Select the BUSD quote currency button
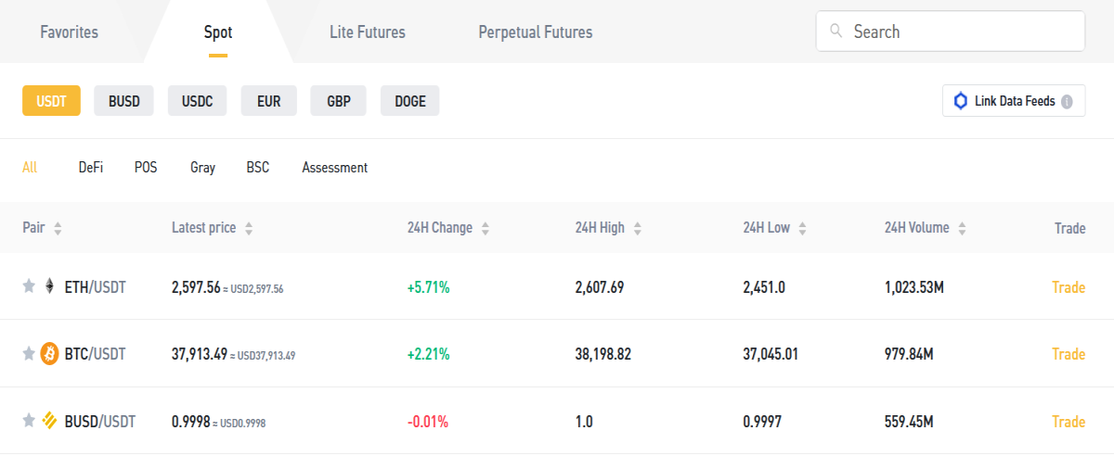The width and height of the screenshot is (1114, 456). 124,101
